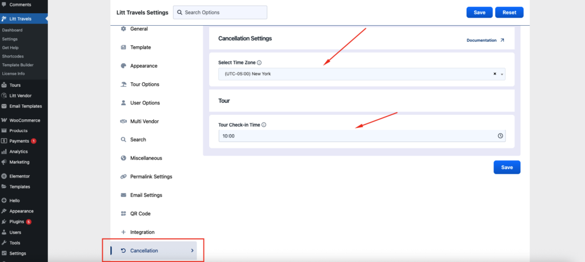Screen dimensions: 585x262
Task: Click the Elementor icon in admin sidebar
Action: (x=5, y=176)
